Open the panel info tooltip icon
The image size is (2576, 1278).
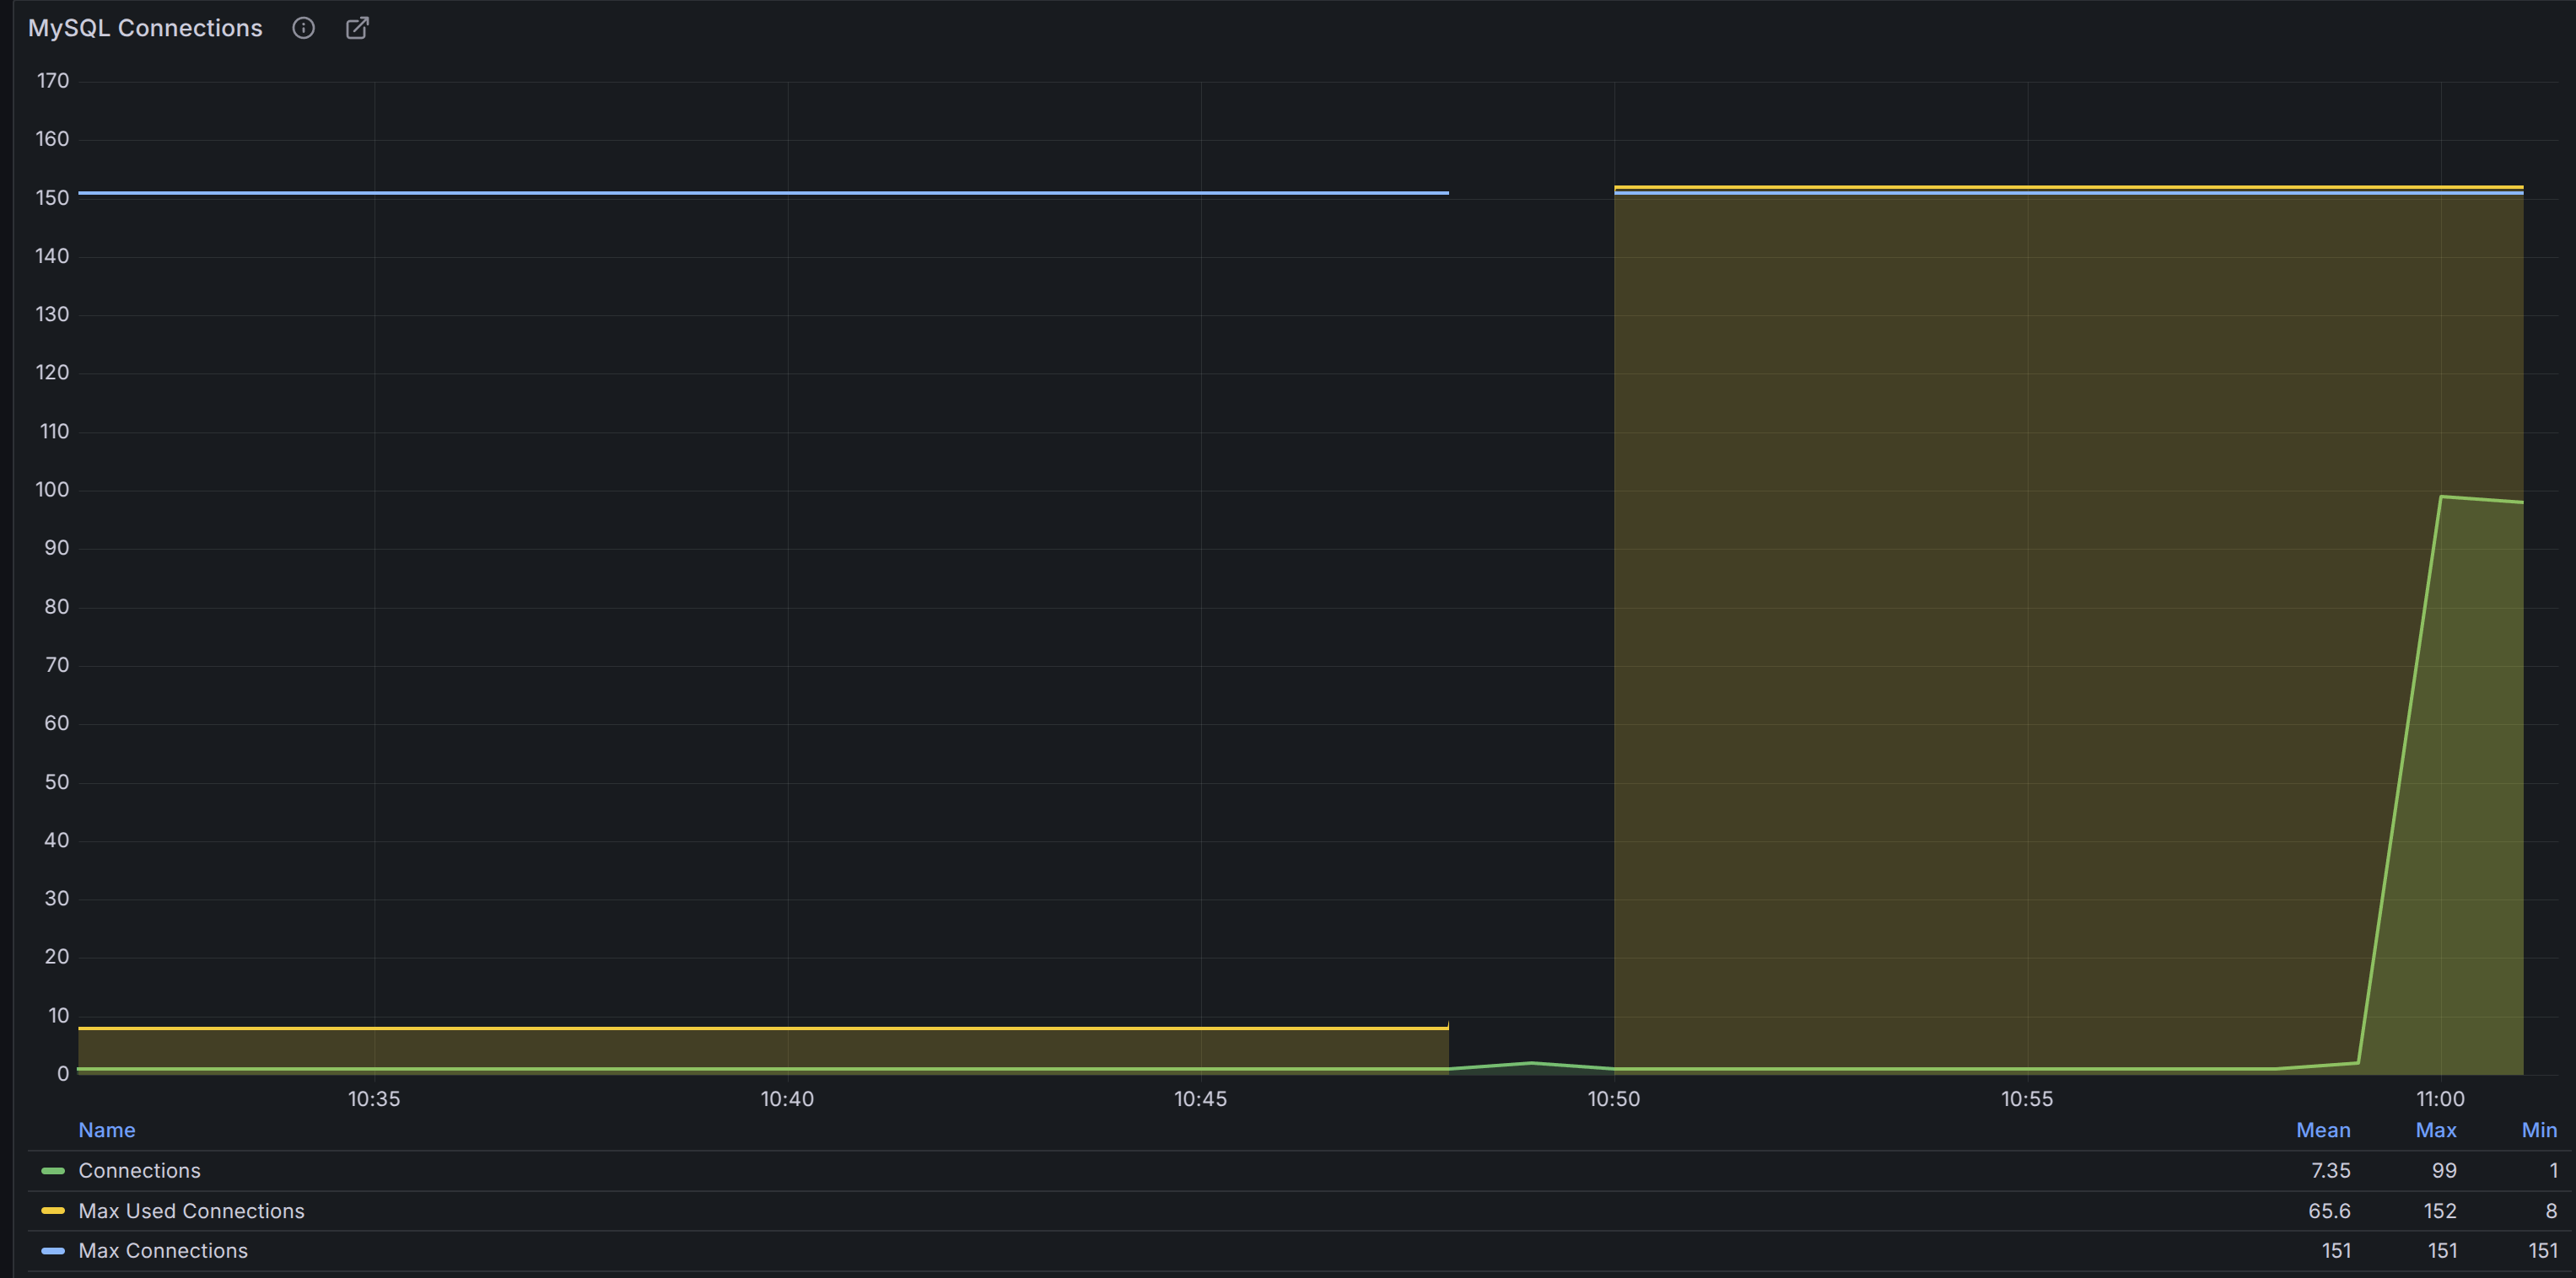[x=303, y=28]
